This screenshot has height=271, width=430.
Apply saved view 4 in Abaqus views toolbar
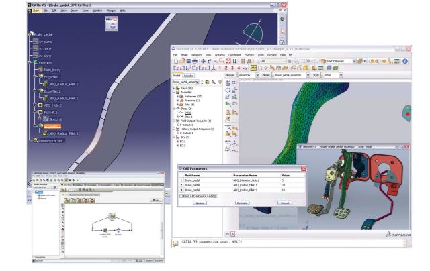[x=239, y=68]
